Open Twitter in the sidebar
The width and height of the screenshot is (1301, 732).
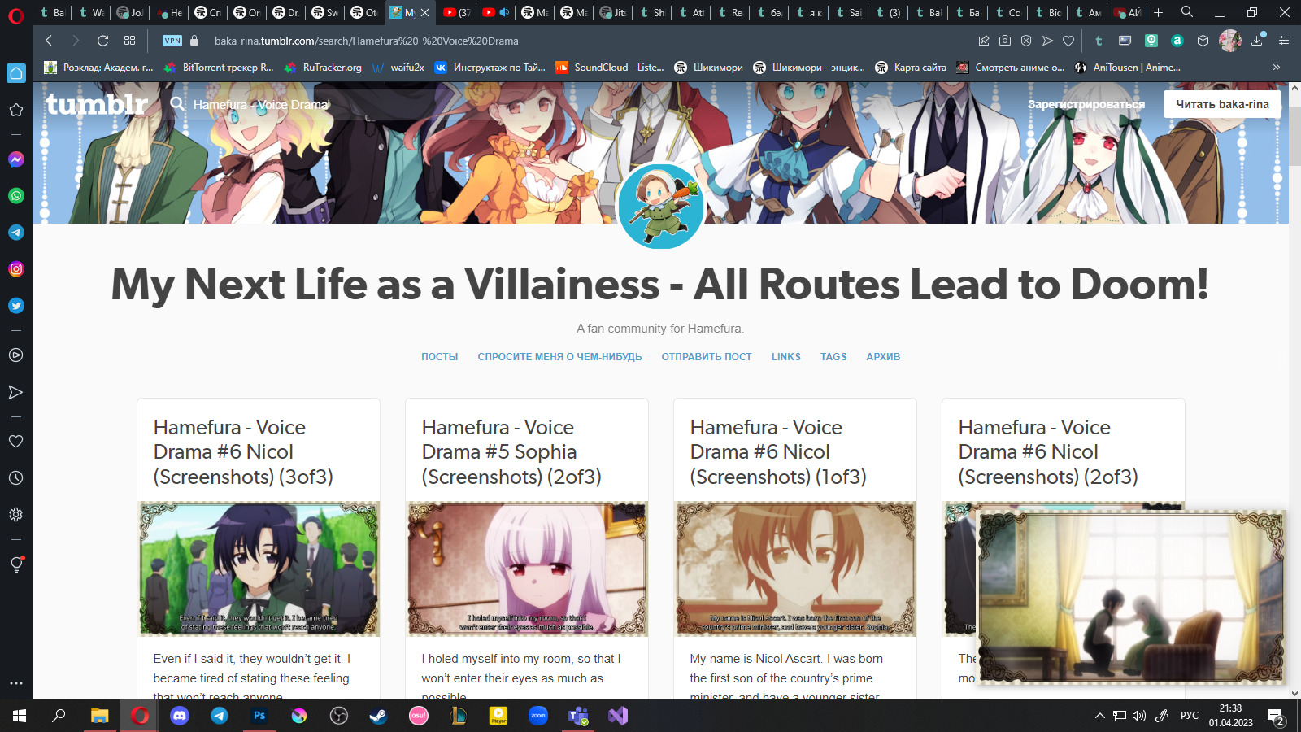click(15, 306)
